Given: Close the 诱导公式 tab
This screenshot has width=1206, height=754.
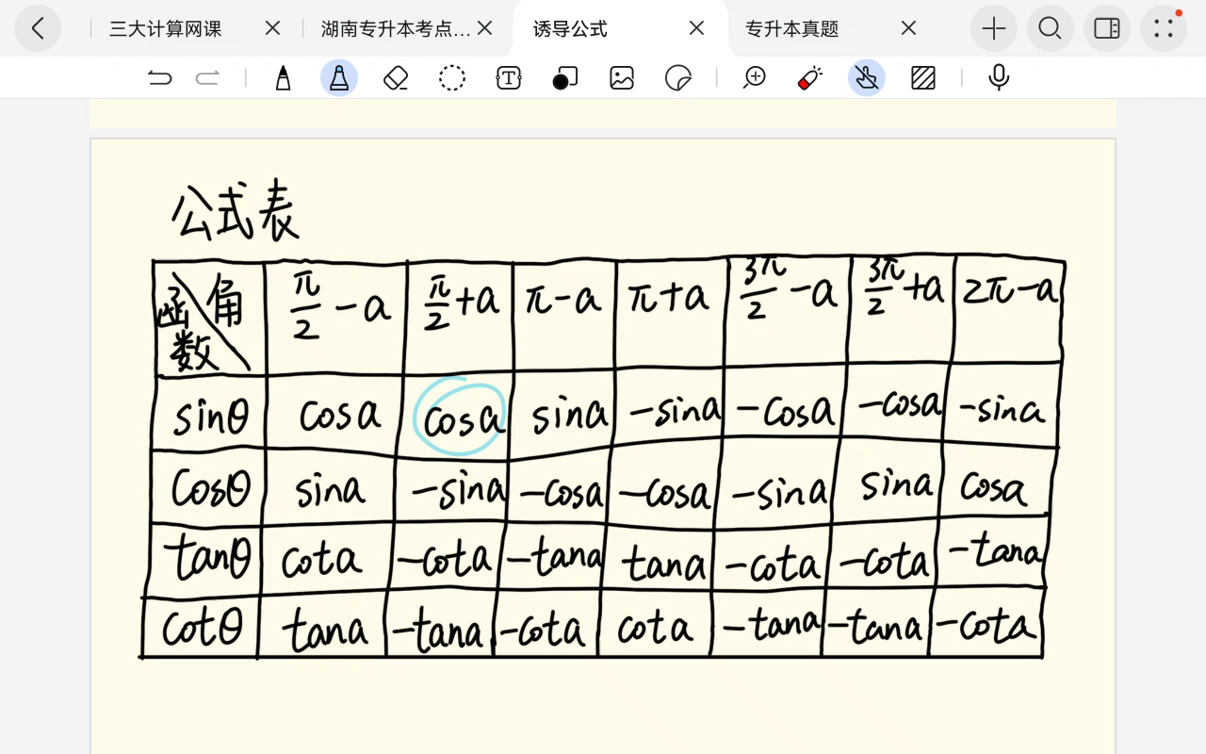Looking at the screenshot, I should 696,28.
